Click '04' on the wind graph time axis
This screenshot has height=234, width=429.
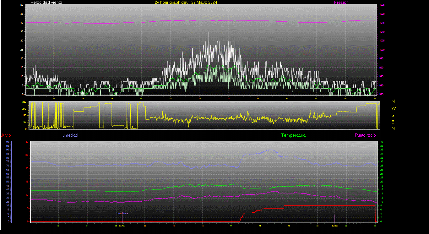[x=83, y=99]
